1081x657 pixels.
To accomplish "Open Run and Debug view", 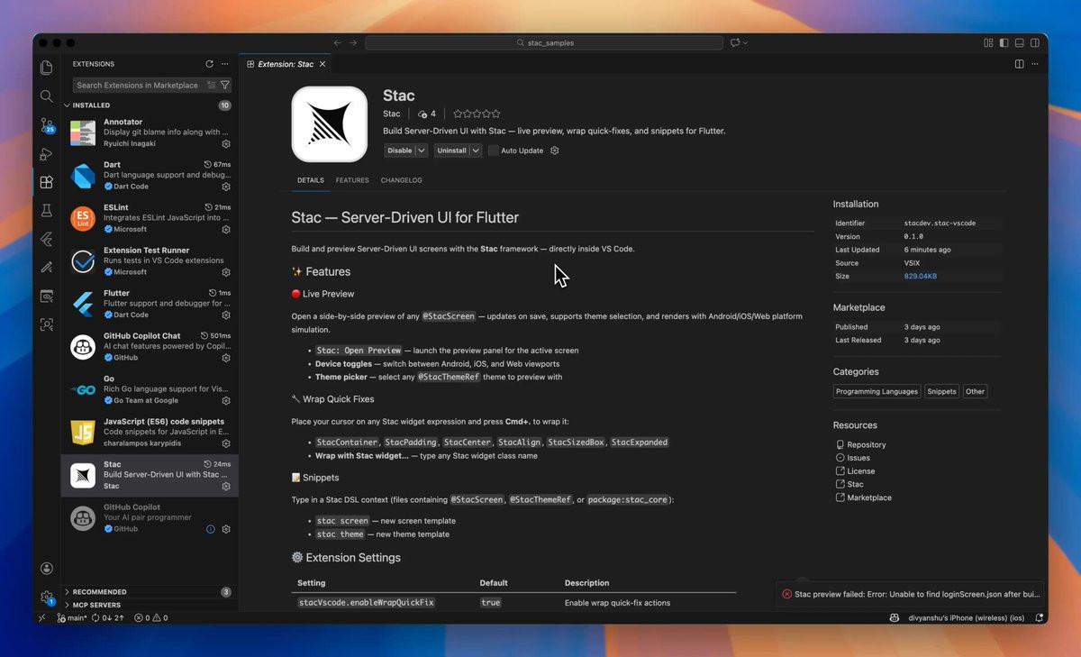I will click(47, 154).
